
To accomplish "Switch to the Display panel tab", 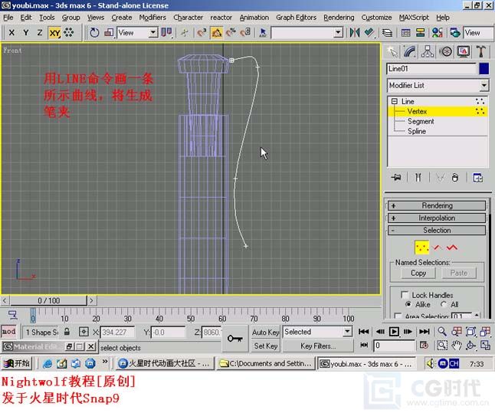I will click(x=463, y=51).
